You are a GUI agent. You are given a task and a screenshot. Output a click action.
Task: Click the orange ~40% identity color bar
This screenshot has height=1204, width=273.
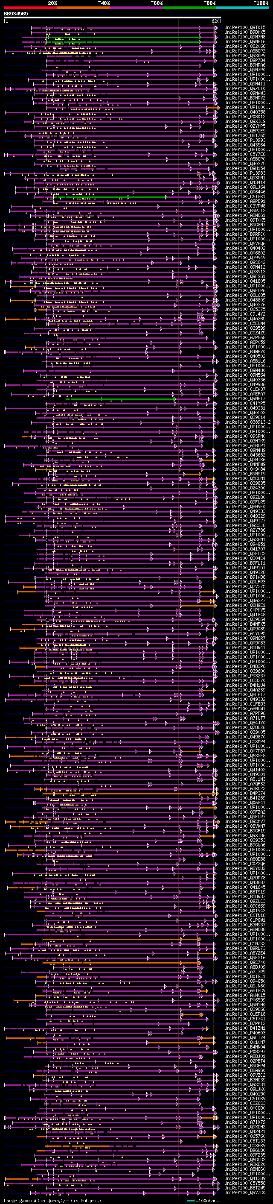[x=84, y=8]
